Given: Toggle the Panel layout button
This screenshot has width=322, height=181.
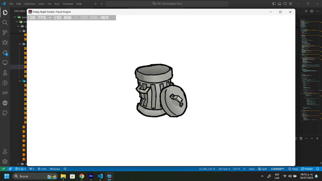Looking at the screenshot, I should pos(280,4).
